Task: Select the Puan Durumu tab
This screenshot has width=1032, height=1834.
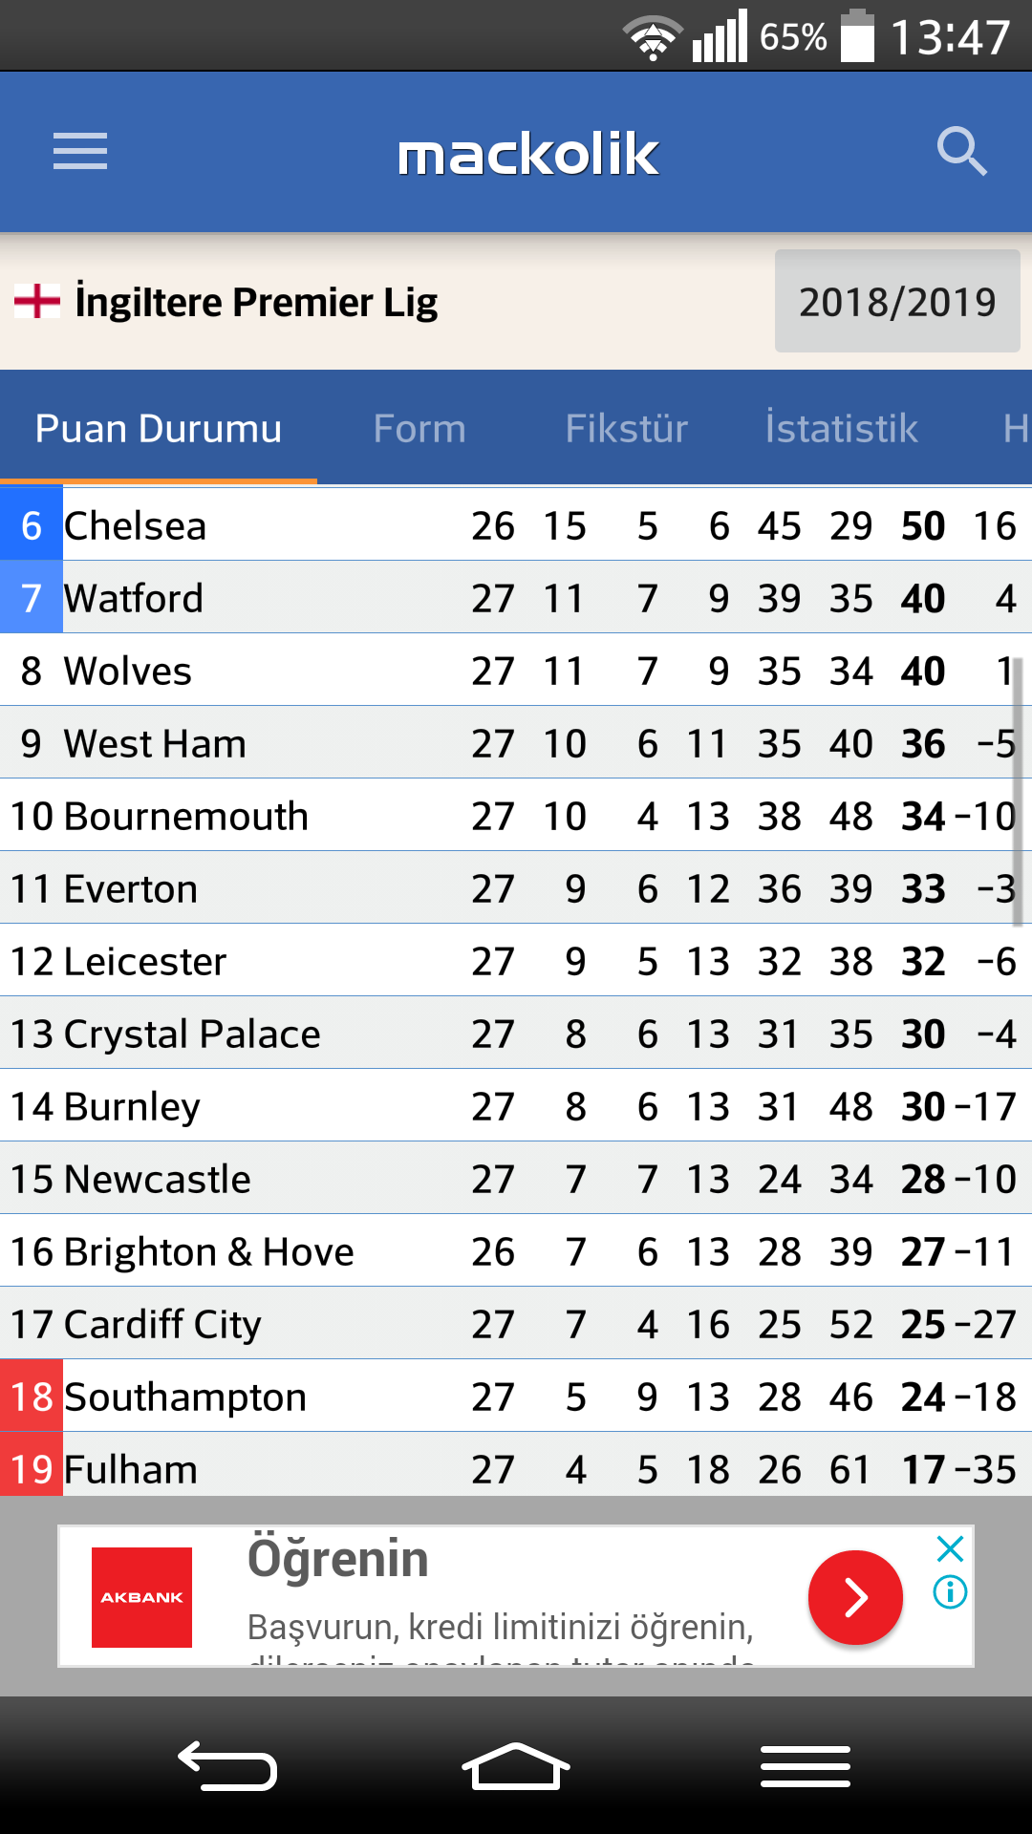Action: (x=159, y=429)
